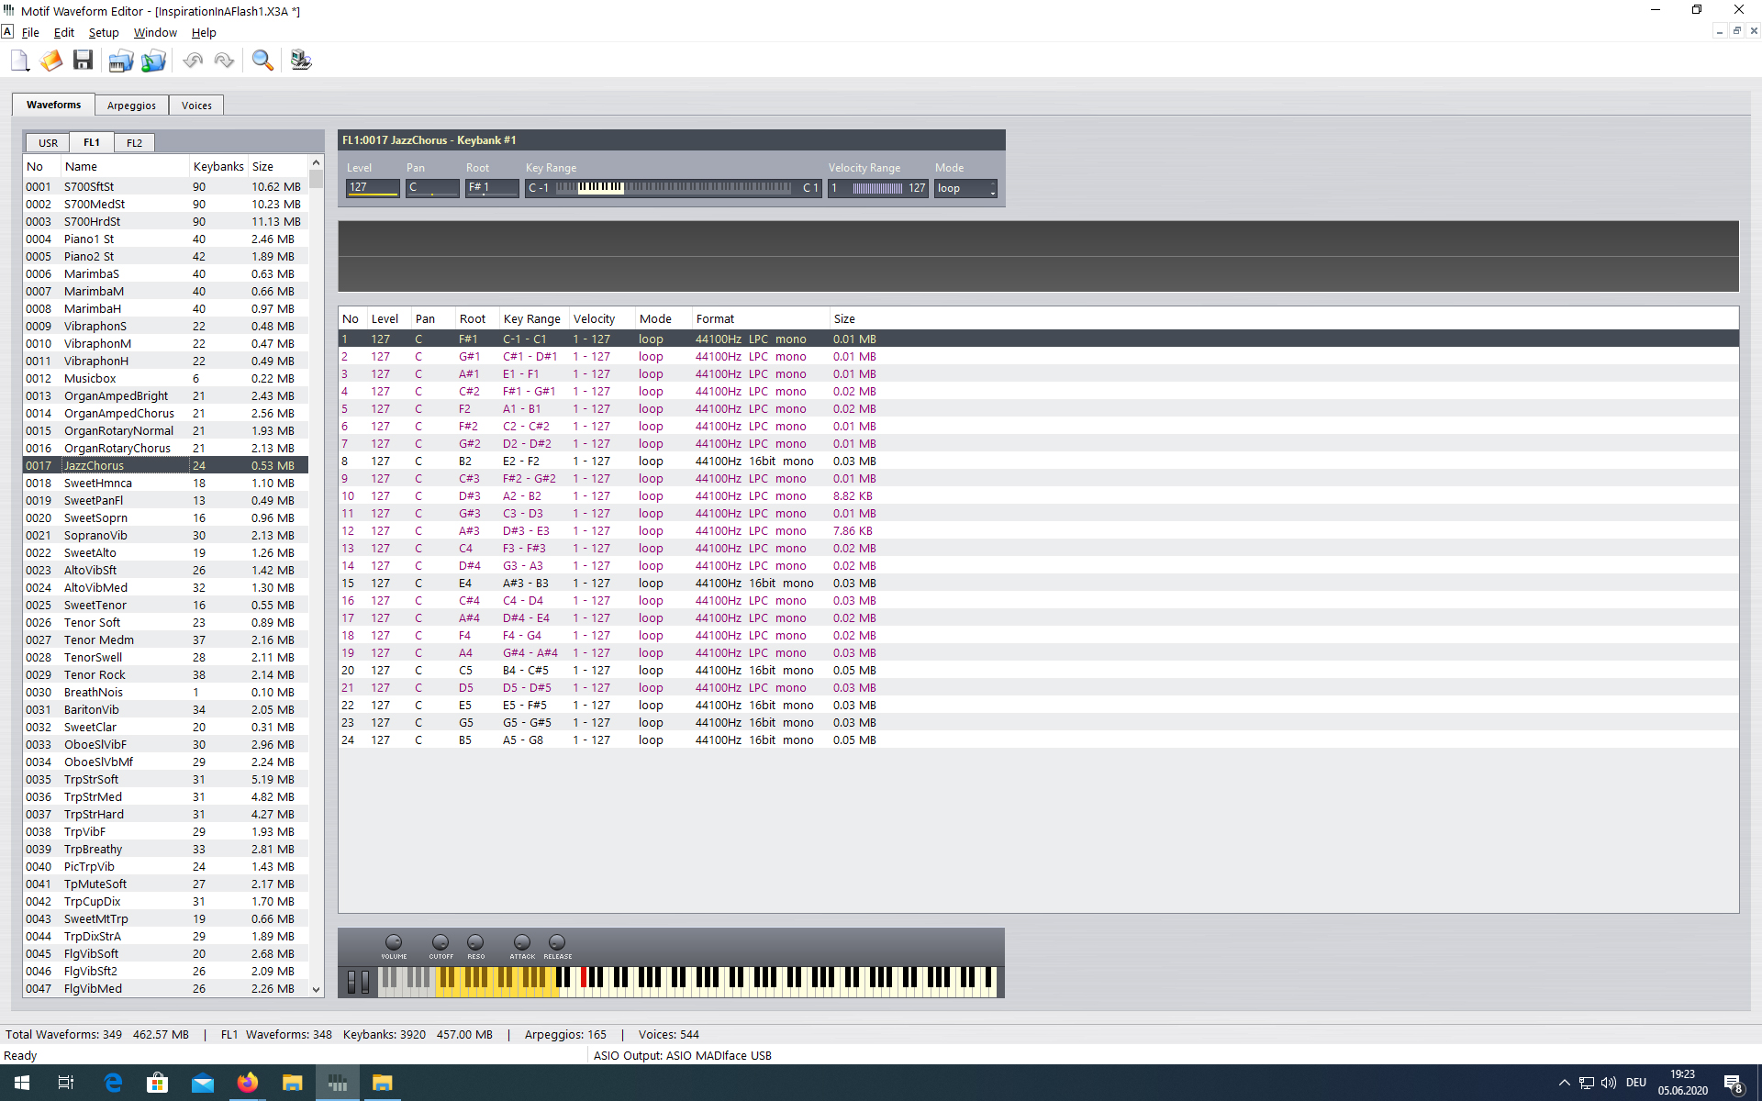Viewport: 1762px width, 1101px height.
Task: Switch to the Arpeggios tab
Action: [x=131, y=106]
